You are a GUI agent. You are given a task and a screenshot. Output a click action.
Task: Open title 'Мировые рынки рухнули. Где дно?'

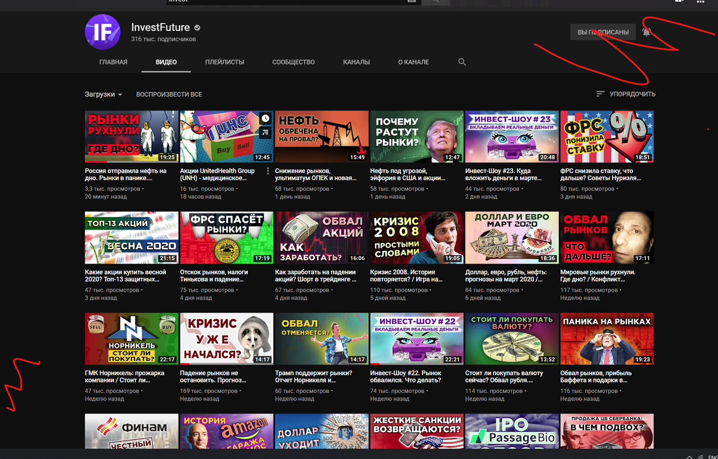click(x=598, y=276)
